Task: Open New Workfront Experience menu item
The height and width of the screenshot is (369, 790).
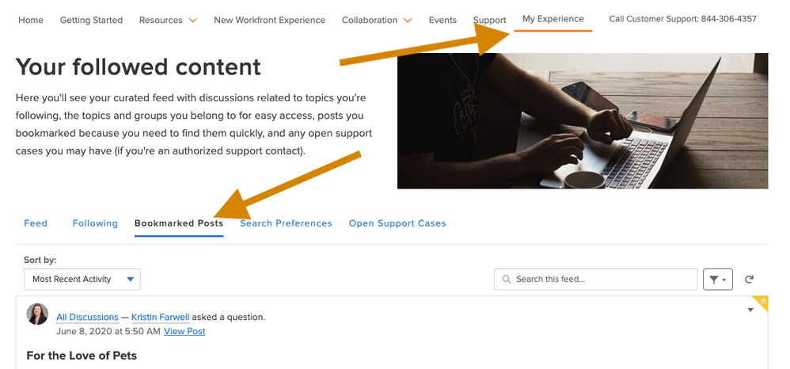Action: (269, 20)
